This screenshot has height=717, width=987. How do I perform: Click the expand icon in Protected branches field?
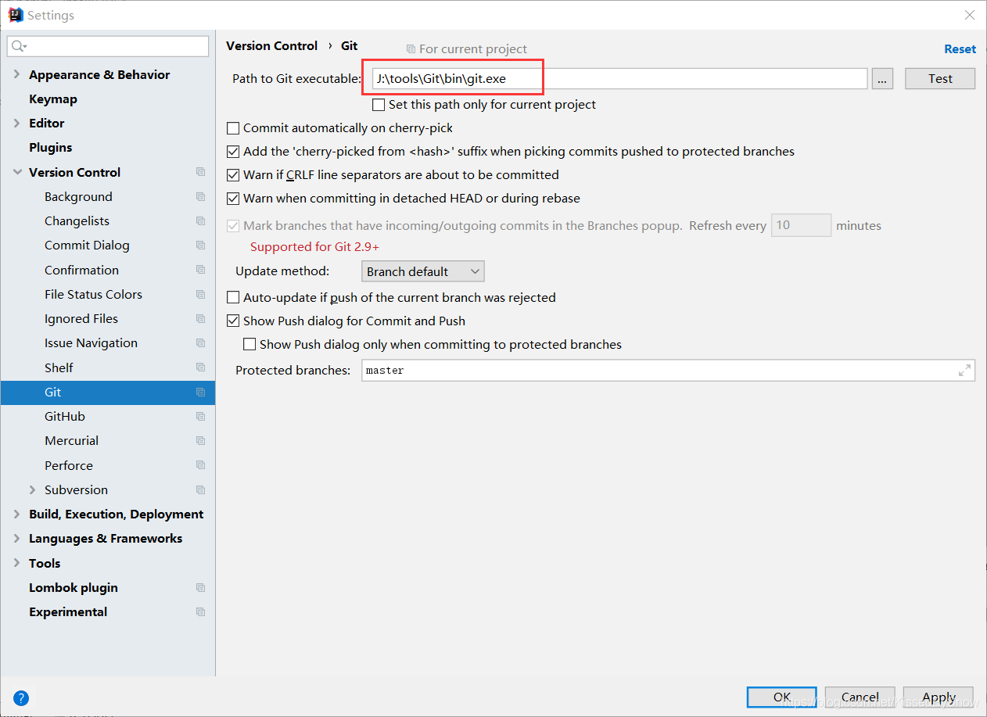coord(964,371)
